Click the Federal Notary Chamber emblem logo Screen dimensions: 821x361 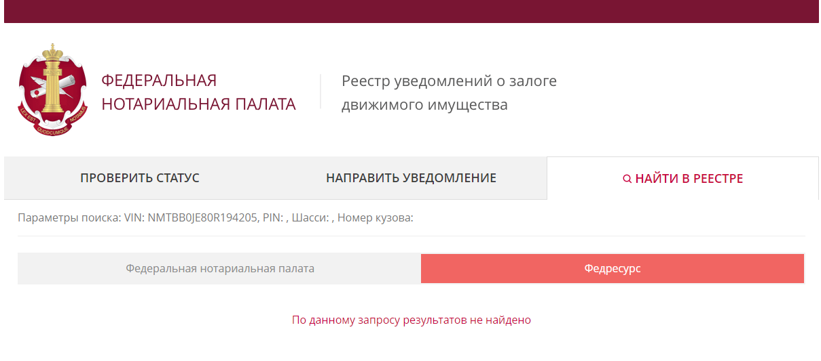(x=53, y=90)
